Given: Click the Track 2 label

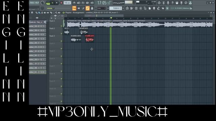Looking at the screenshot, I should tap(52, 29).
